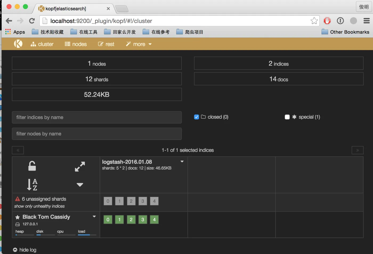Toggle the open lock indices icon
Image resolution: width=373 pixels, height=254 pixels.
tap(32, 166)
